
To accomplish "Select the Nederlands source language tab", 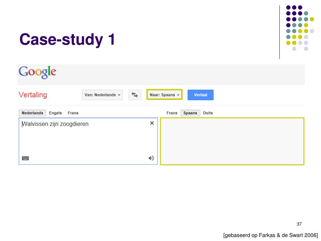I will tap(32, 113).
